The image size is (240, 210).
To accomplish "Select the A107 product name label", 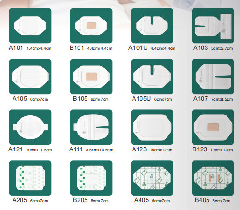I will click(200, 99).
